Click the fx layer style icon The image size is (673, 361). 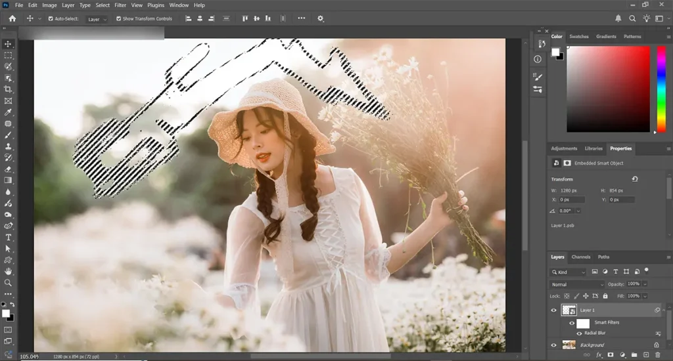(599, 355)
